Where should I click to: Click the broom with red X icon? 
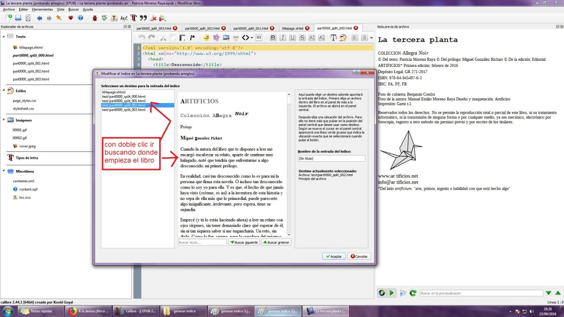(x=153, y=18)
